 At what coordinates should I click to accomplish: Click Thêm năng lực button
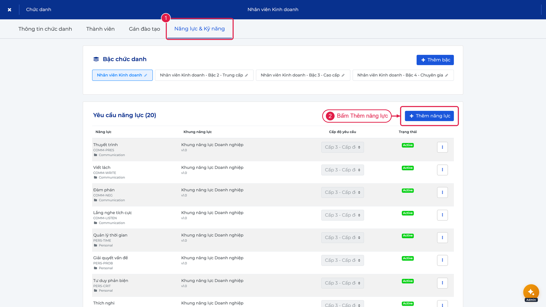[x=429, y=116]
